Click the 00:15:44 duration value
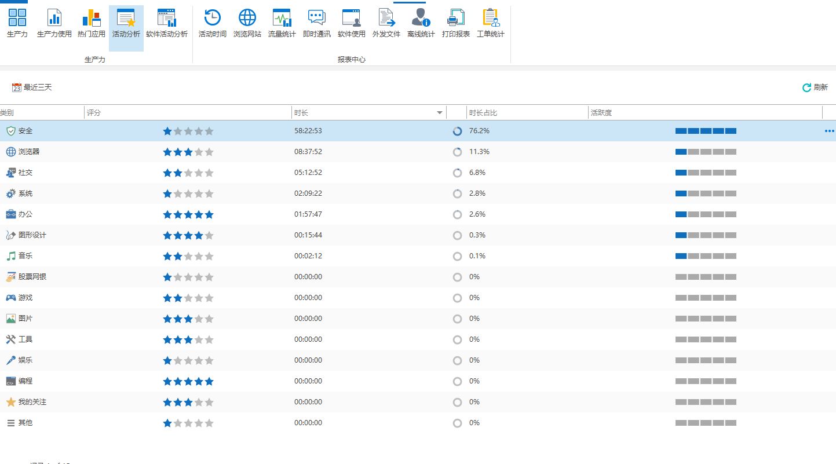 click(x=308, y=235)
